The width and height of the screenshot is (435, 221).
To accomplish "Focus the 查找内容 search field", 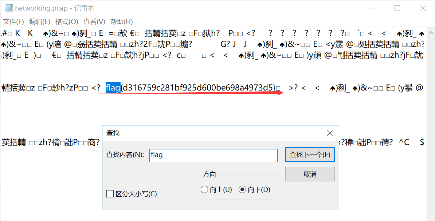I will (213, 155).
